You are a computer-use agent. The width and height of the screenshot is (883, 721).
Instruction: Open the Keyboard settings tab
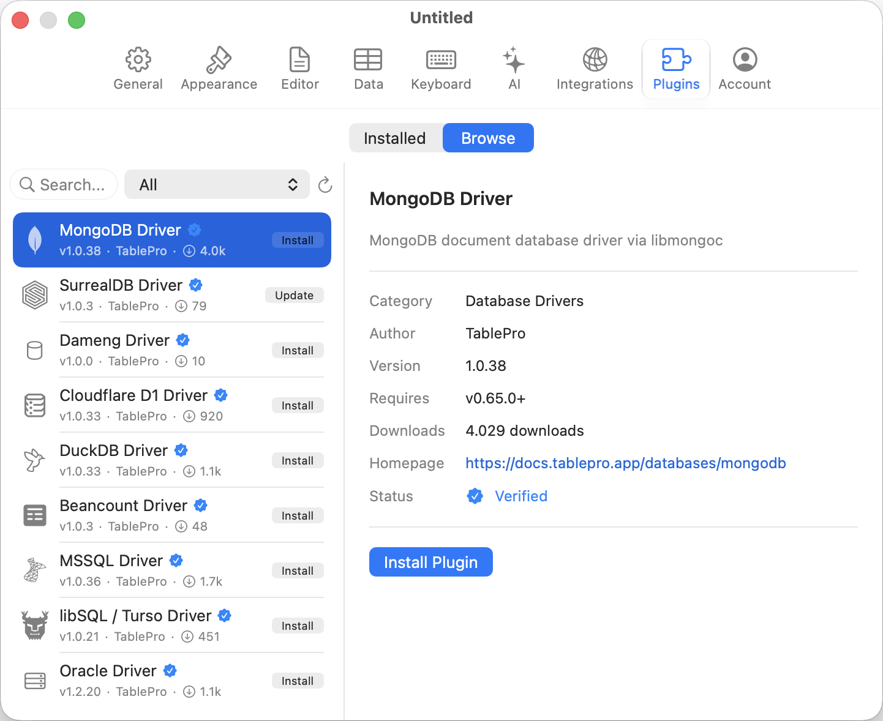pos(441,69)
